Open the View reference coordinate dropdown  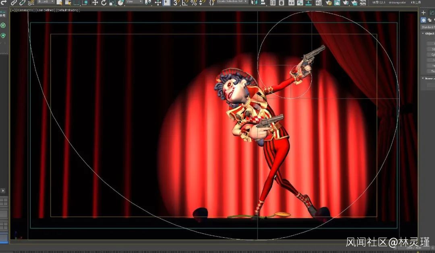[135, 2]
